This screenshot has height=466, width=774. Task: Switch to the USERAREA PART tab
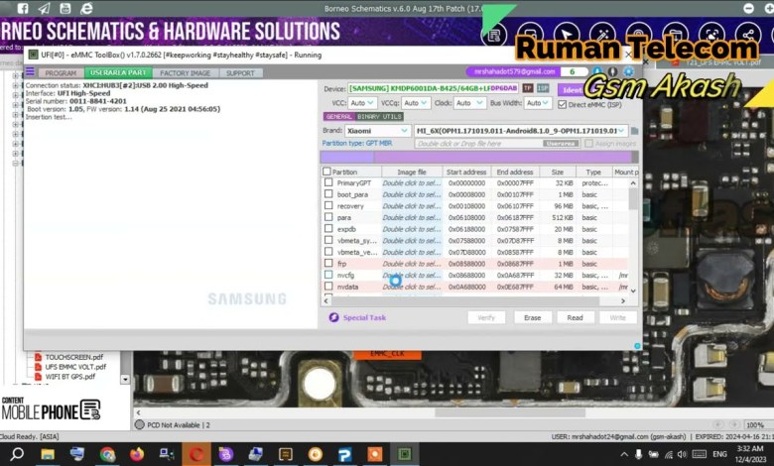tap(118, 72)
